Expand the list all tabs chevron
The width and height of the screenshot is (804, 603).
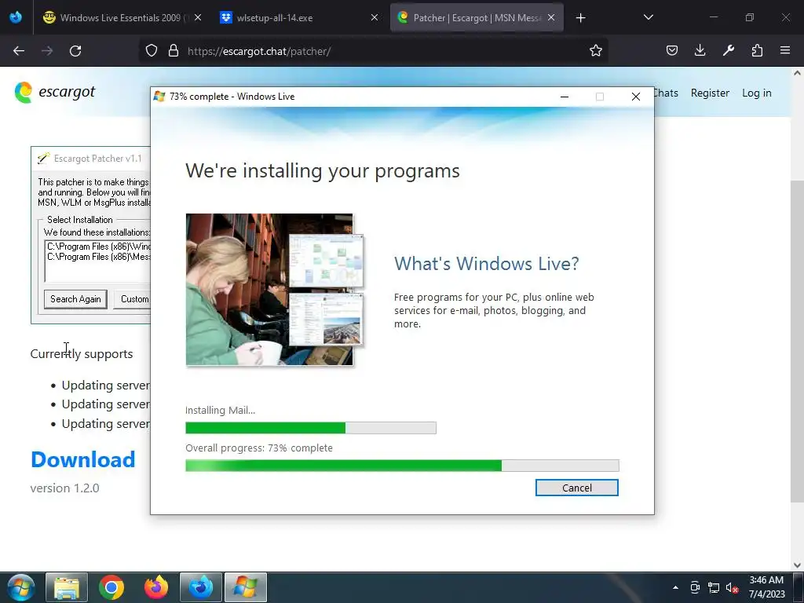click(x=648, y=17)
